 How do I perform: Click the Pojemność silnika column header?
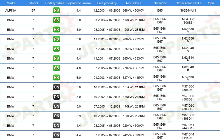(x=78, y=3)
